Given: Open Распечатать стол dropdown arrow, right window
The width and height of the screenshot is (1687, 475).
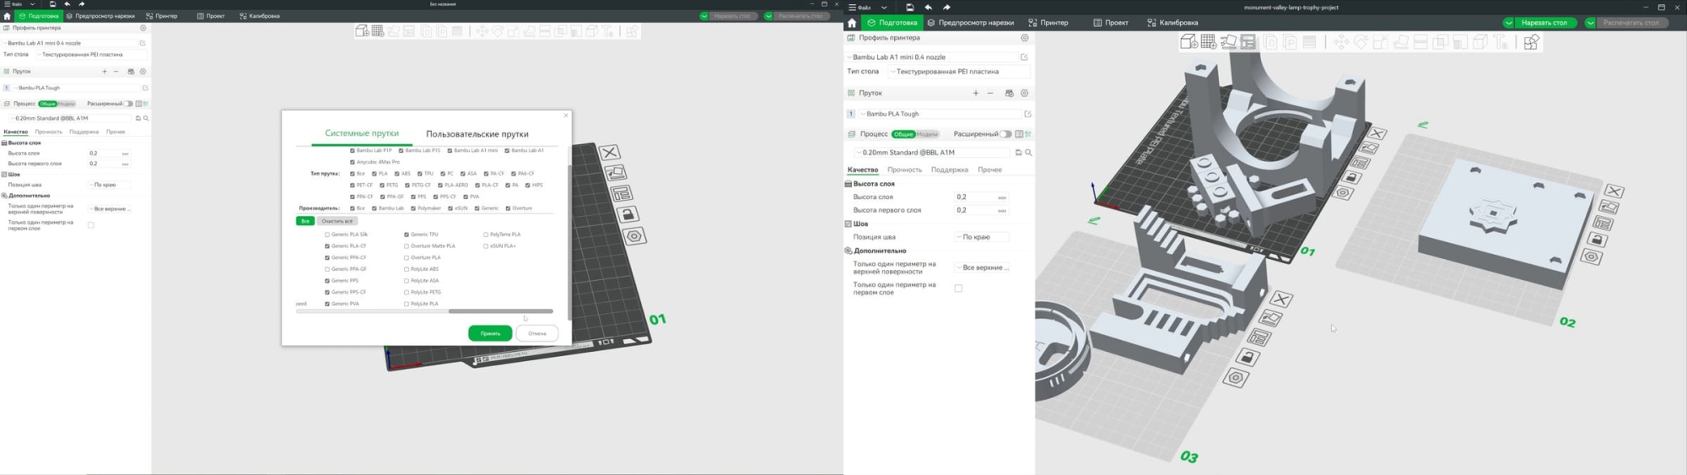Looking at the screenshot, I should 1590,23.
